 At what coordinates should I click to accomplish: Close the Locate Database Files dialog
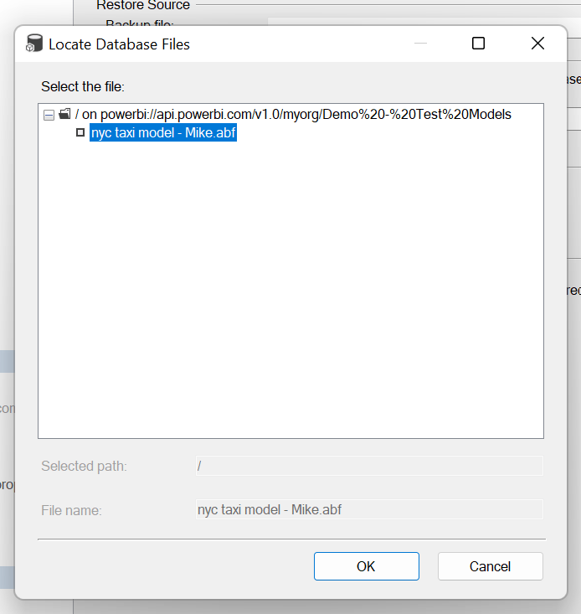tap(537, 43)
